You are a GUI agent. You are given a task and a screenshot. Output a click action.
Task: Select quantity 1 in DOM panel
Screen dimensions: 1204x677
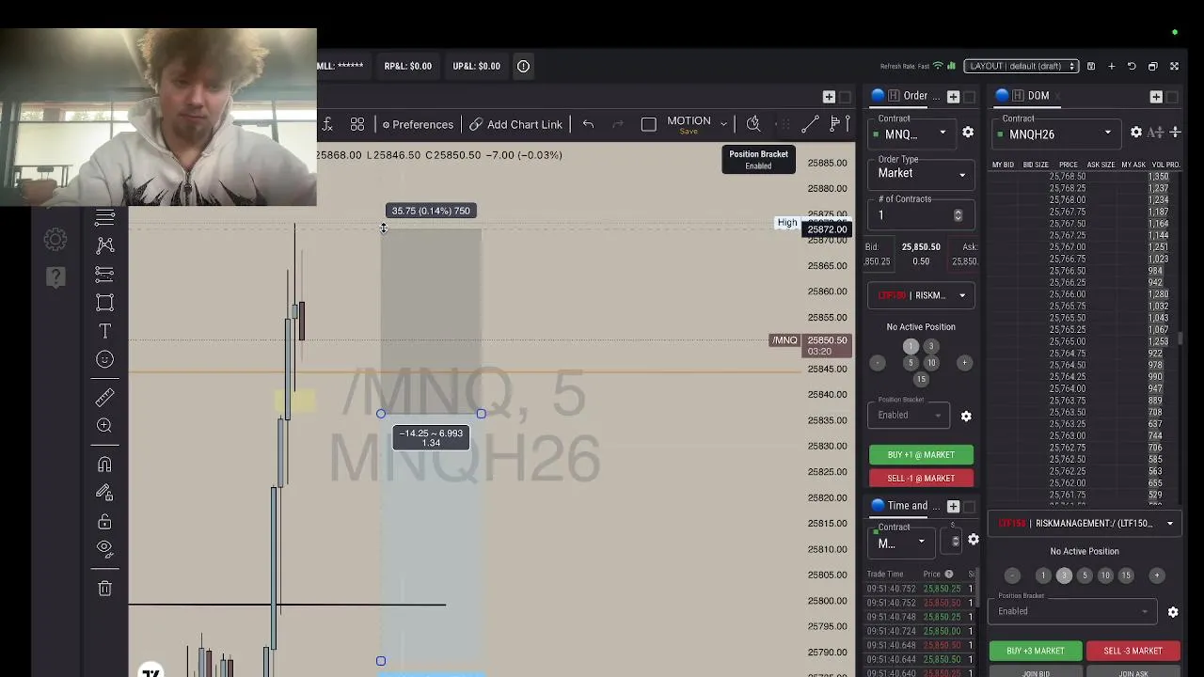tap(1043, 575)
